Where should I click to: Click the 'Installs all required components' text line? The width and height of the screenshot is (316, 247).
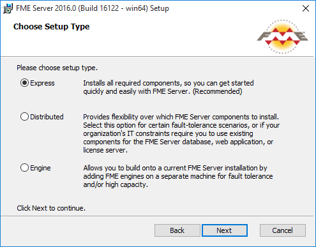[x=169, y=83]
